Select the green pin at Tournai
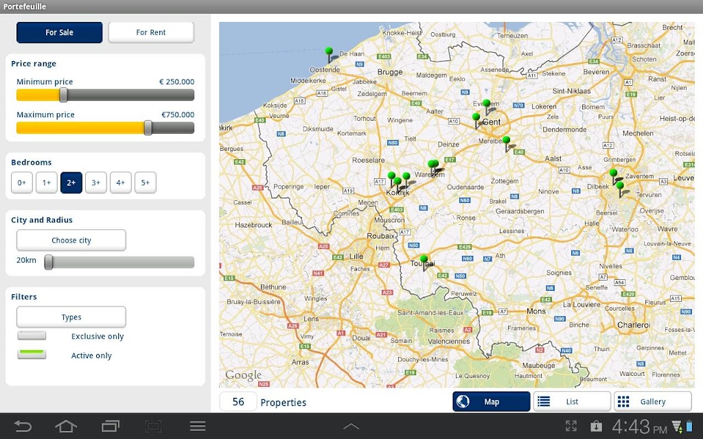This screenshot has height=439, width=703. point(424,263)
